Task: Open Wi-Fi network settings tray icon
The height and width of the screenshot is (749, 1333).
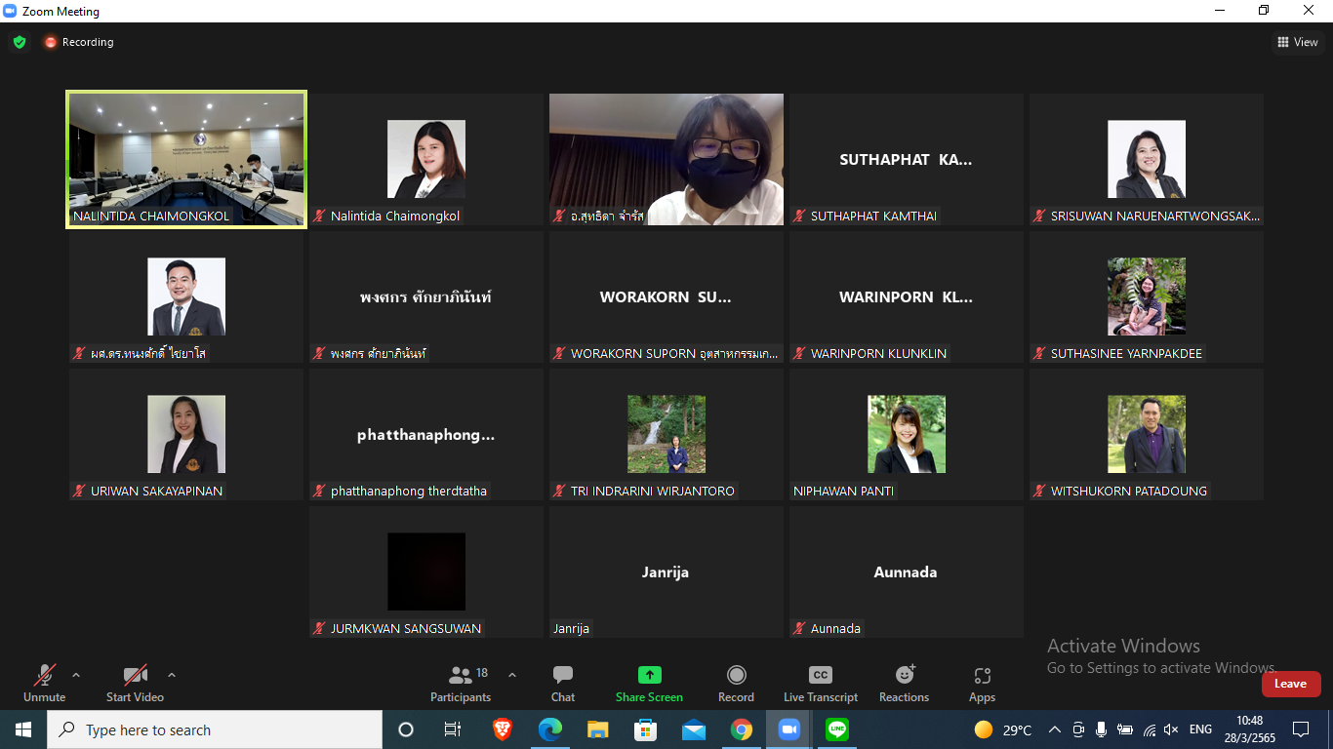Action: (x=1150, y=729)
